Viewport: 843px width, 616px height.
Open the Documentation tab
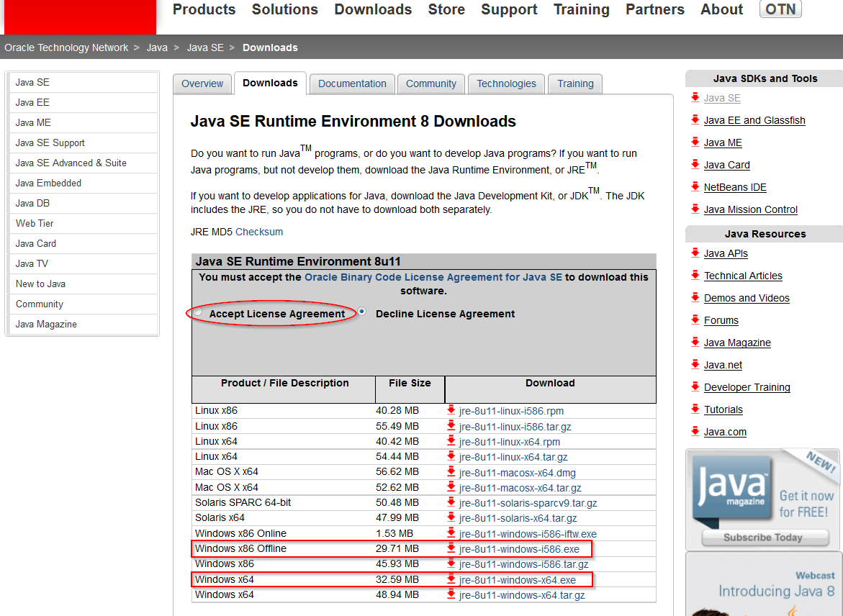(352, 83)
